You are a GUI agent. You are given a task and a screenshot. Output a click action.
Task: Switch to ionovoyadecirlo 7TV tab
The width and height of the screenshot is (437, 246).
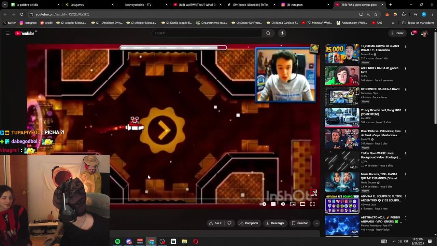click(x=143, y=5)
